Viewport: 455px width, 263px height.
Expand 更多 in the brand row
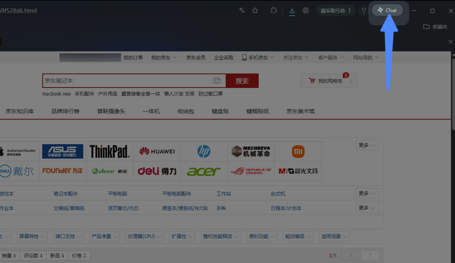click(367, 145)
